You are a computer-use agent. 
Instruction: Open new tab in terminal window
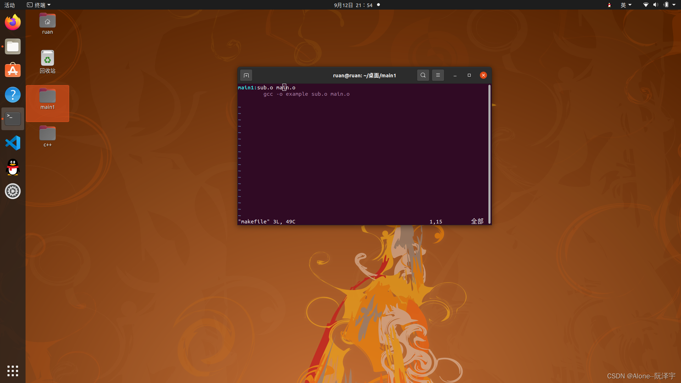coord(246,75)
